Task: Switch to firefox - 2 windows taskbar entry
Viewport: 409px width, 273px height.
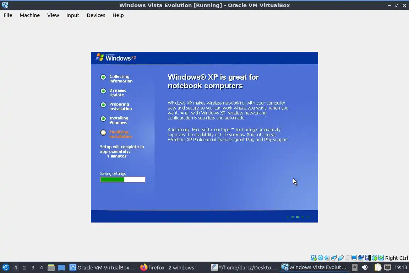Action: [167, 268]
